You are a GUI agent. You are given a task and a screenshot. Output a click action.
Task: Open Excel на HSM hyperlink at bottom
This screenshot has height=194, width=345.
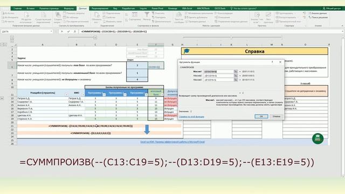pos(172,142)
